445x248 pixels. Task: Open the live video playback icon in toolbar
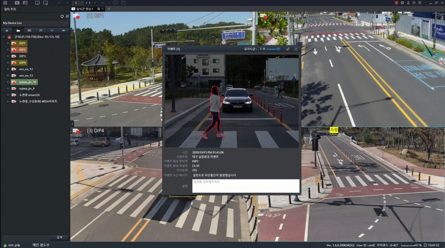click(17, 3)
